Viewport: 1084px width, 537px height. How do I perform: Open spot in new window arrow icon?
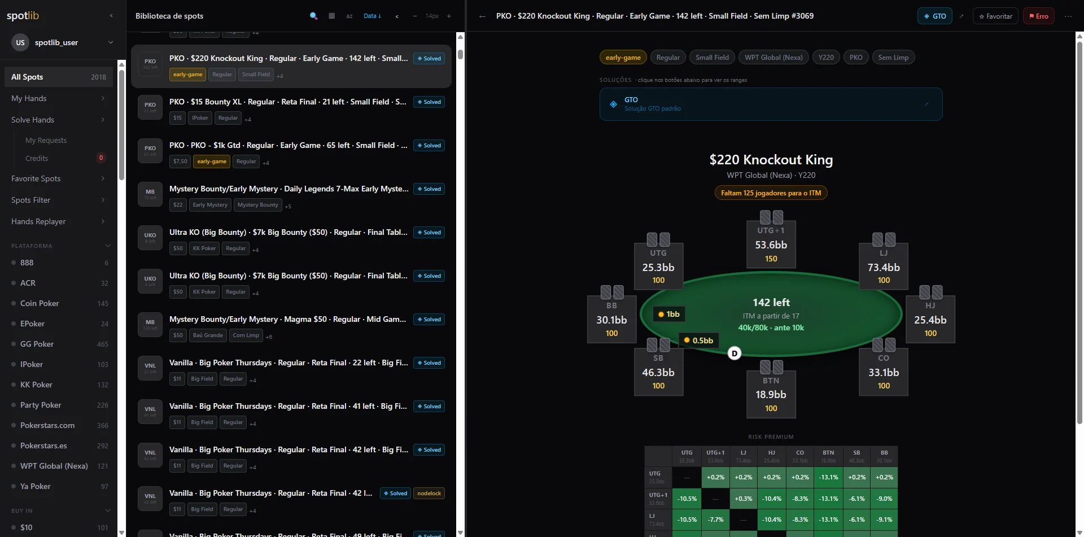(961, 16)
